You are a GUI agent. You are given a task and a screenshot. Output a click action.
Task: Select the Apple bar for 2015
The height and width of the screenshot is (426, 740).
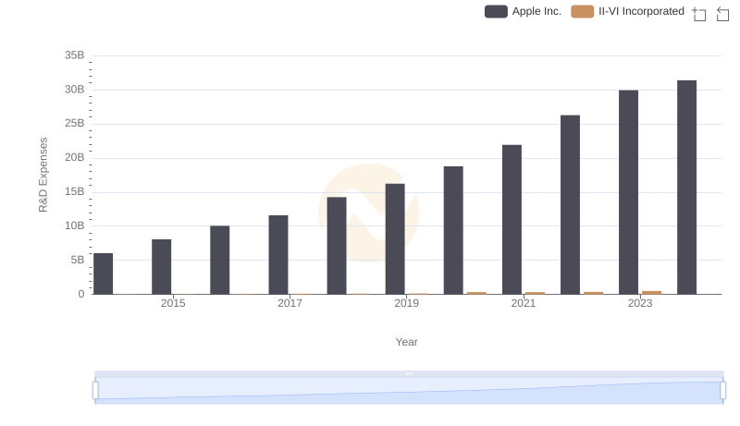point(161,267)
